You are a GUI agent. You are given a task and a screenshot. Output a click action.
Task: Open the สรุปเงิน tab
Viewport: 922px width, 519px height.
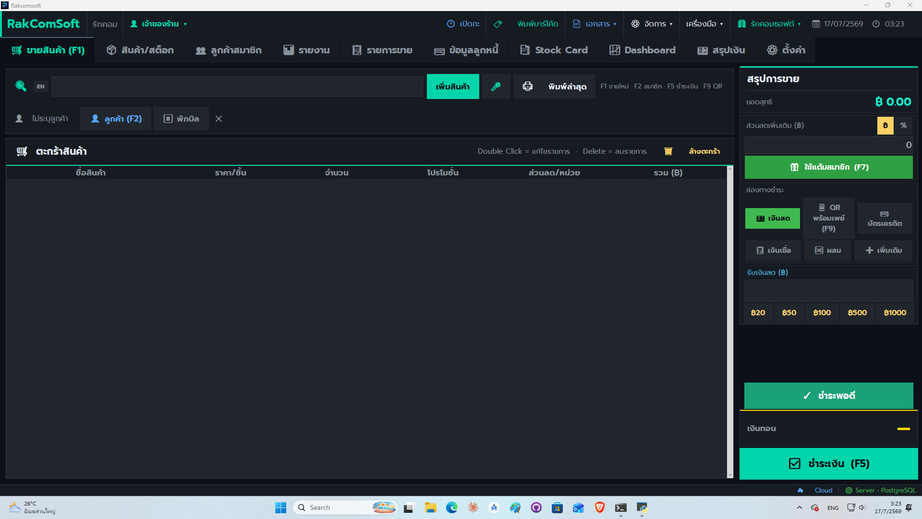click(x=721, y=50)
